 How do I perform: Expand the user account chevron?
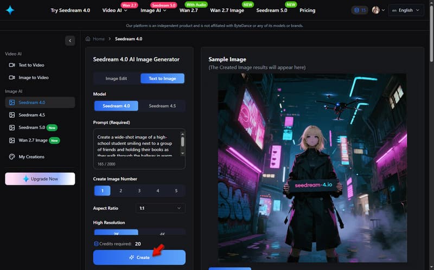tap(383, 10)
